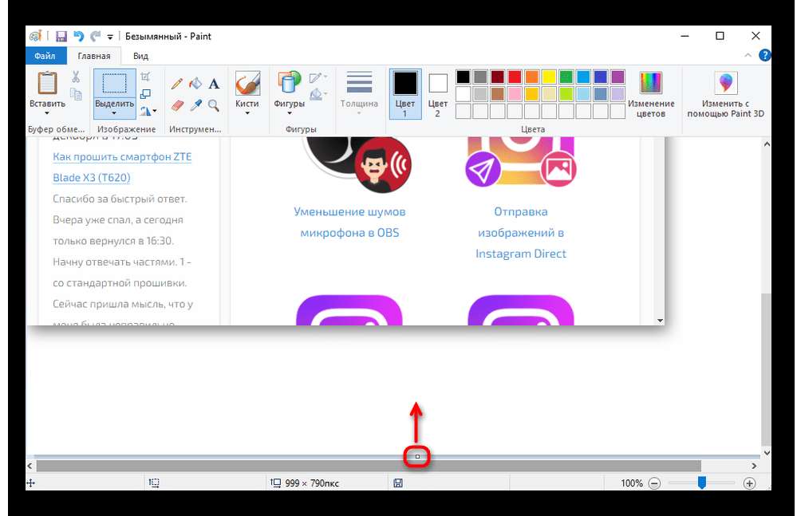Pick the purple color swatch
The width and height of the screenshot is (797, 516).
pos(617,77)
